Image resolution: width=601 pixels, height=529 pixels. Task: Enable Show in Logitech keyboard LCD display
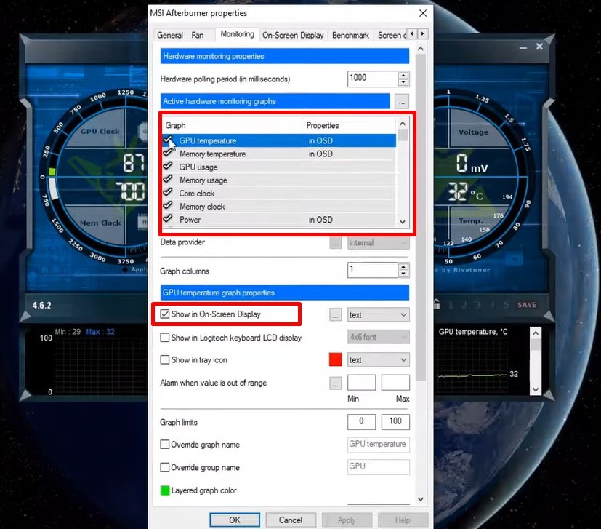(x=165, y=338)
